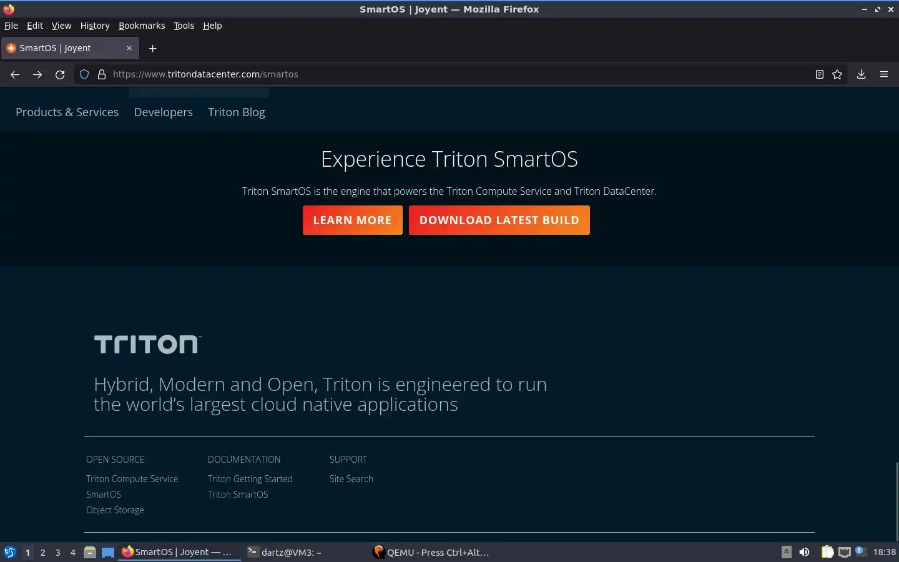Switch to workspace 3
Image resolution: width=899 pixels, height=562 pixels.
(57, 553)
